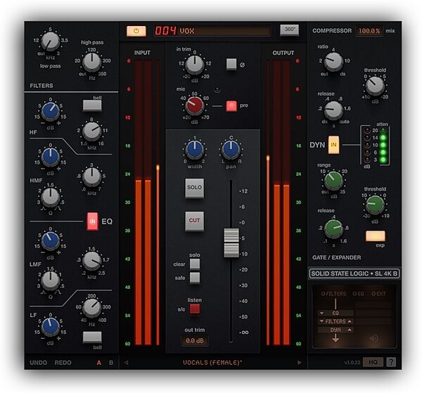Enable HQ mode button
The image size is (422, 393).
point(373,362)
